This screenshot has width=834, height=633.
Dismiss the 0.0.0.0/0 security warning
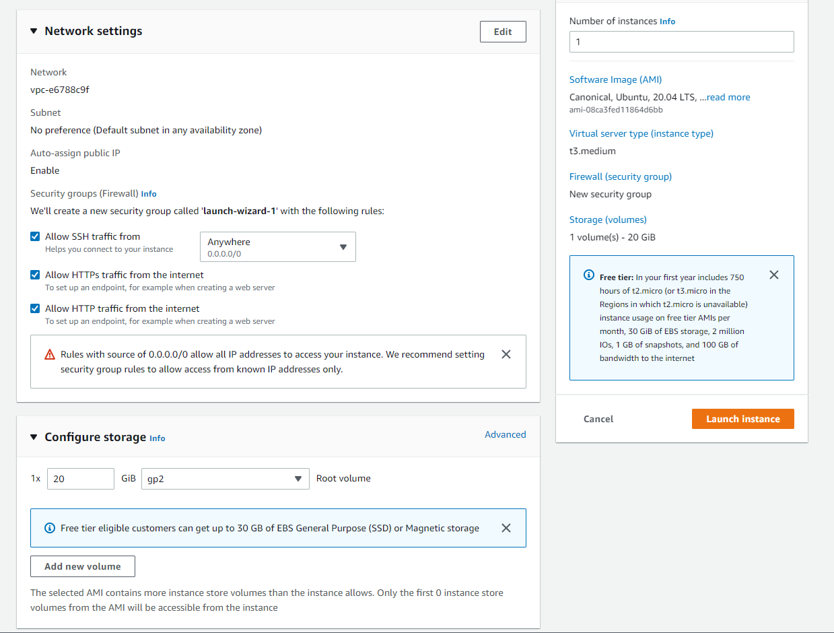506,354
